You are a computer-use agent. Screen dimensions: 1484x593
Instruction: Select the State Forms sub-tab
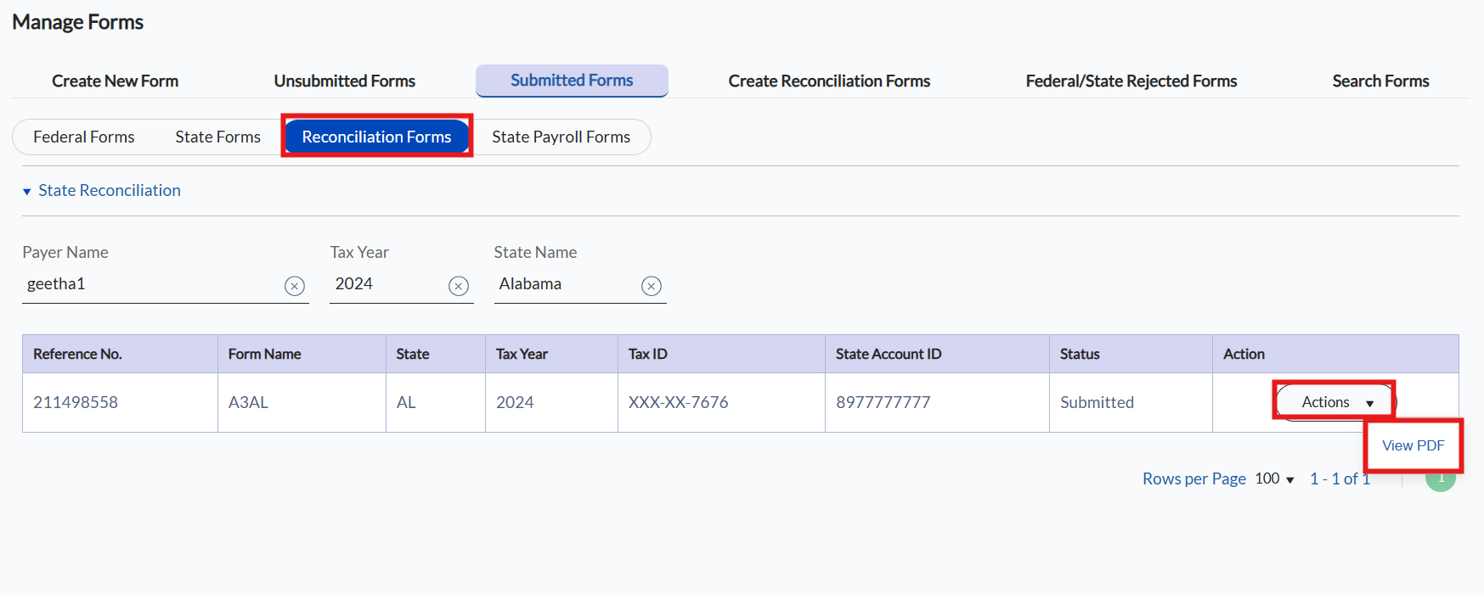217,137
